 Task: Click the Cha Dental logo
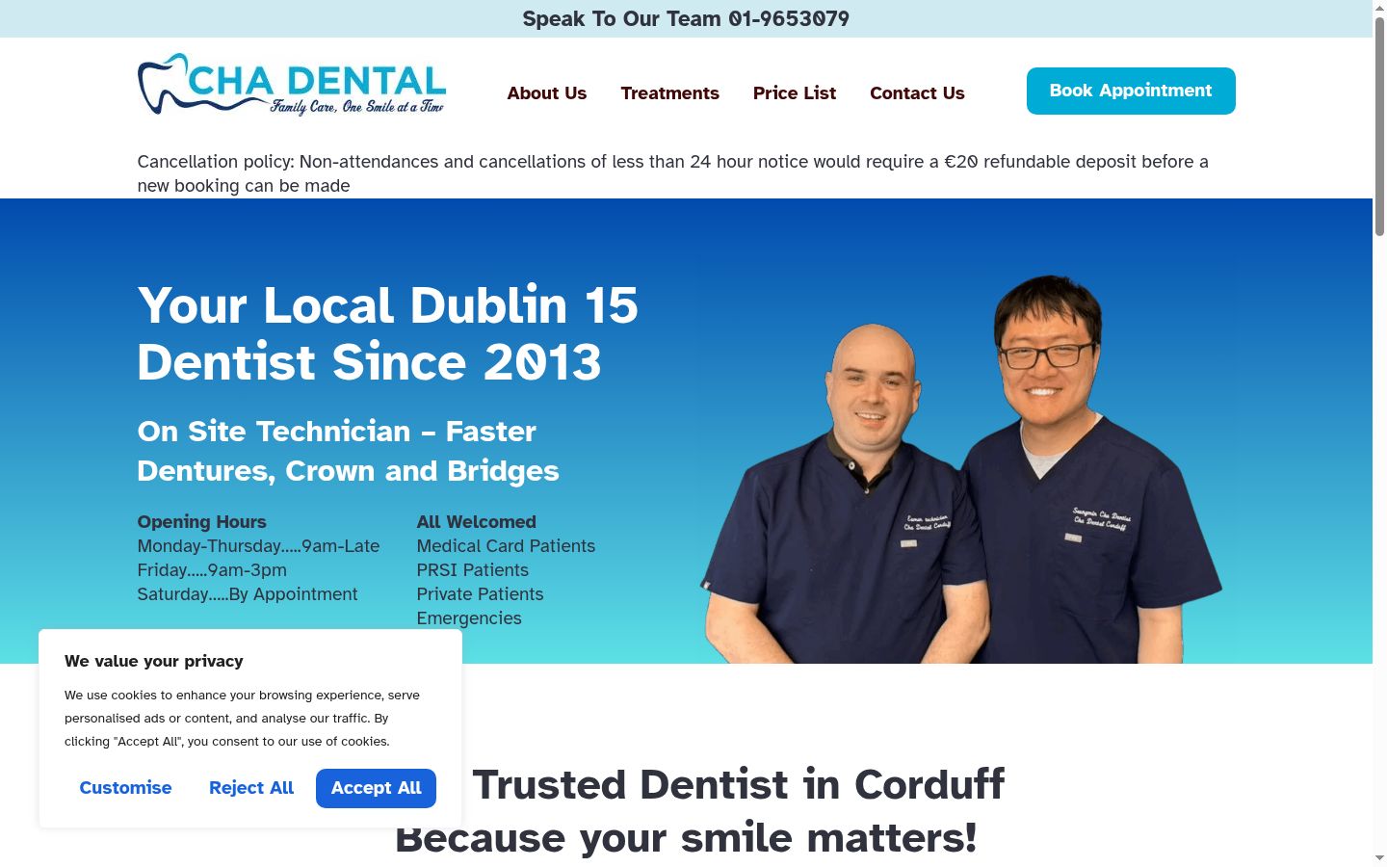292,84
